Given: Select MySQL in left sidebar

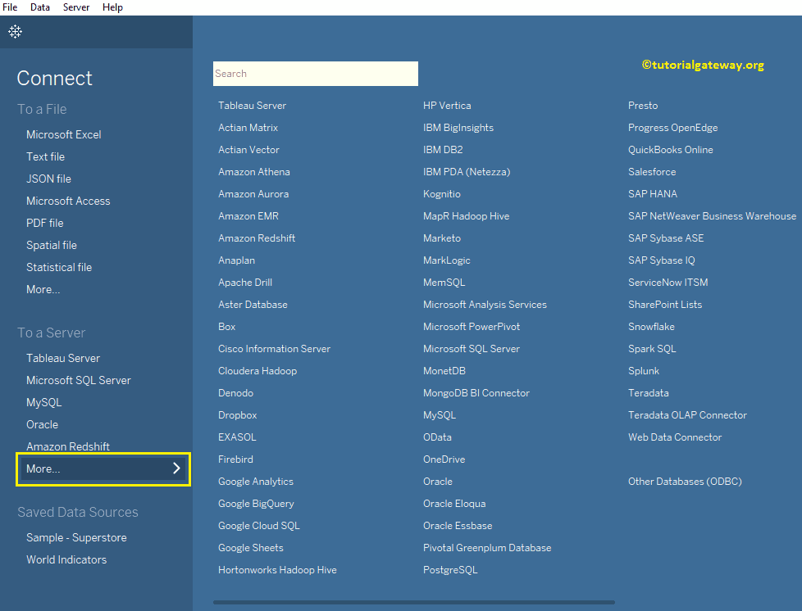Looking at the screenshot, I should tap(44, 403).
